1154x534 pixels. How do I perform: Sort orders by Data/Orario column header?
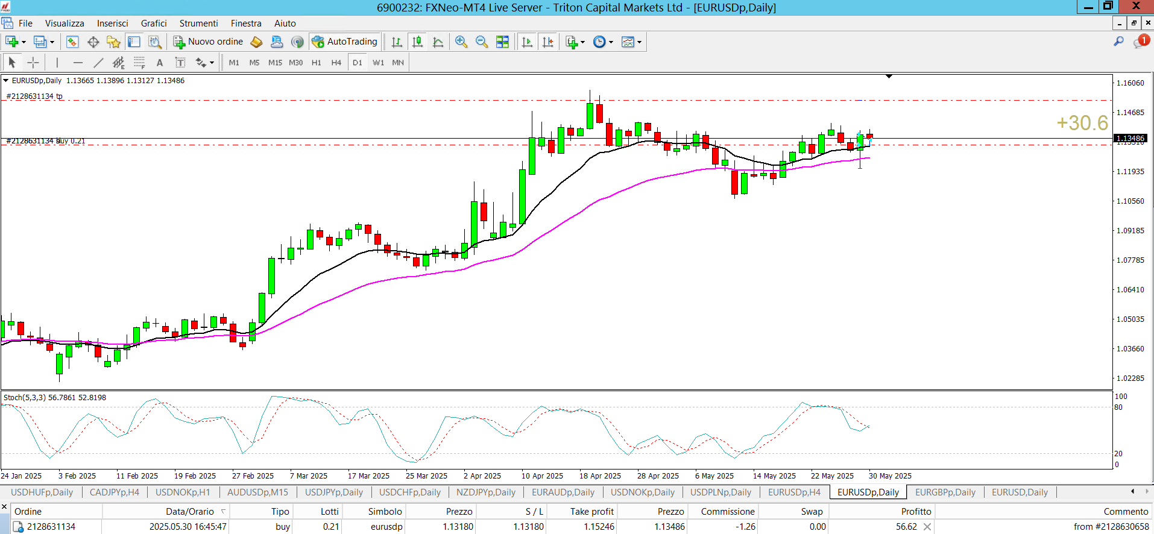(166, 511)
